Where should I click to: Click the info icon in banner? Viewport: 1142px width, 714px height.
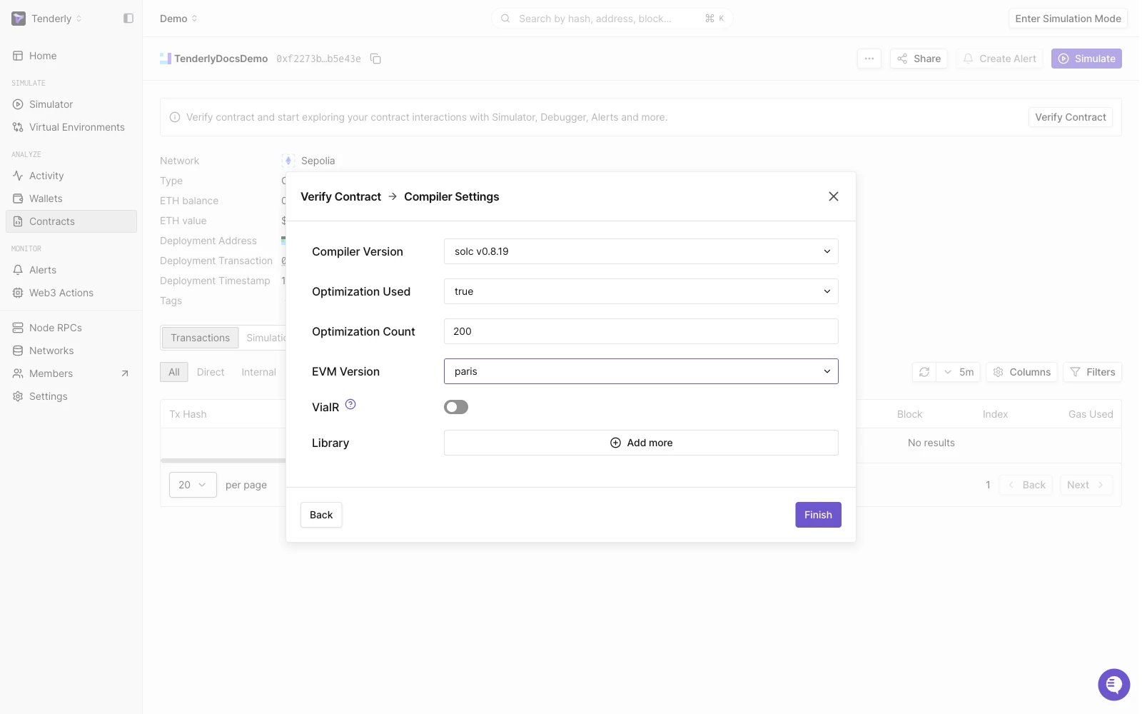(x=175, y=117)
